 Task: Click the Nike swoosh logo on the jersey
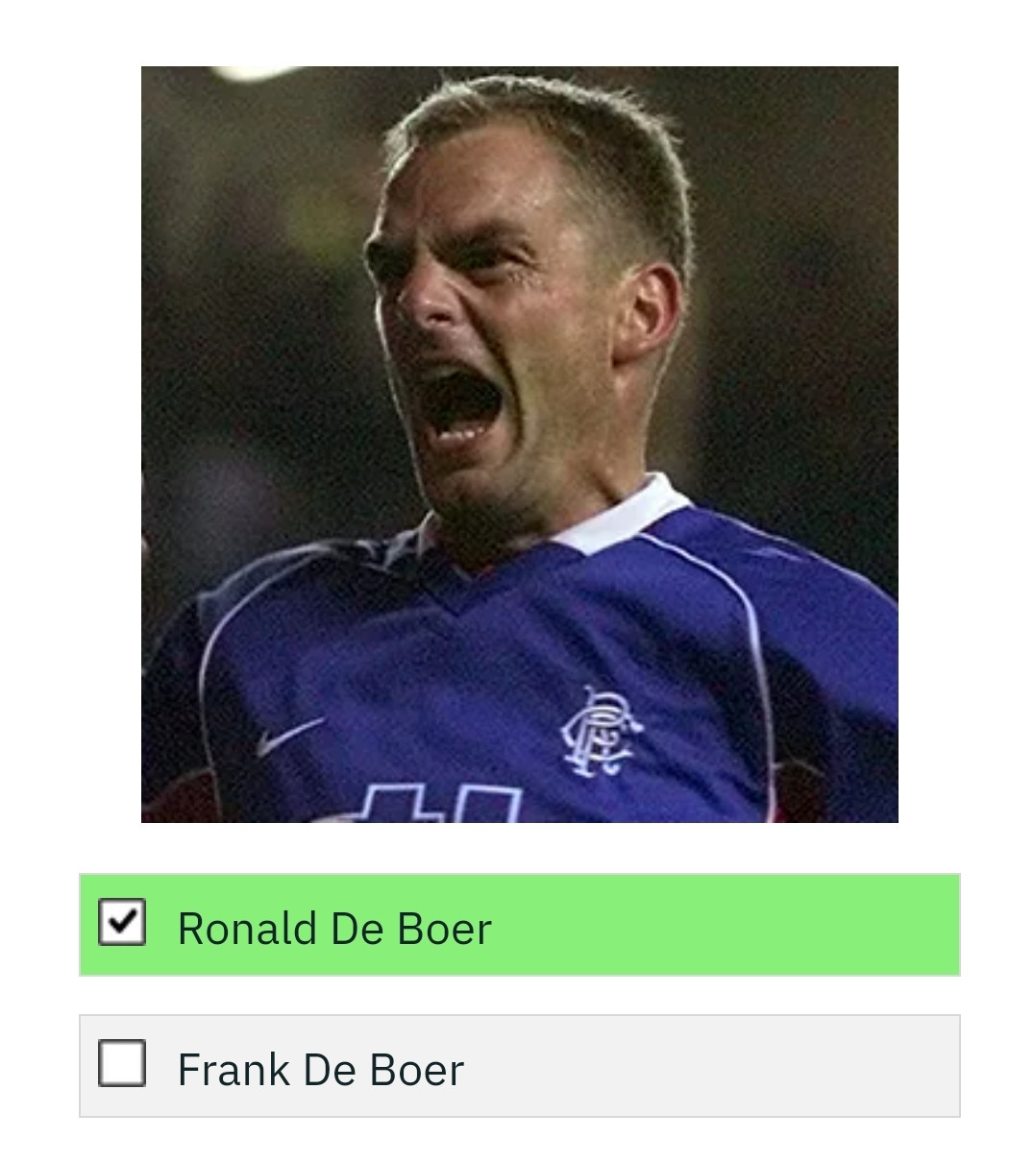(x=289, y=737)
